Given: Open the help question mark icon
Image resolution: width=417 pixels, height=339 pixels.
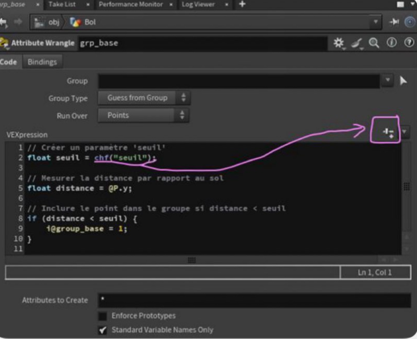Looking at the screenshot, I should tap(409, 43).
